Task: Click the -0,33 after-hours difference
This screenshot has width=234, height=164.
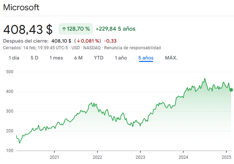Action: click(110, 41)
